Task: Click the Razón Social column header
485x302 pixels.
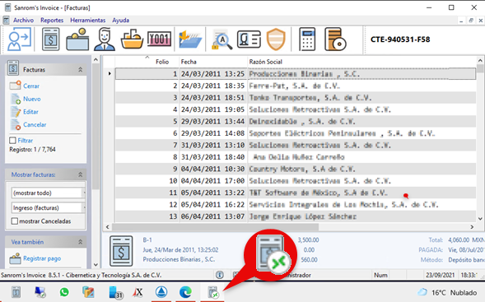Action: tap(361, 62)
